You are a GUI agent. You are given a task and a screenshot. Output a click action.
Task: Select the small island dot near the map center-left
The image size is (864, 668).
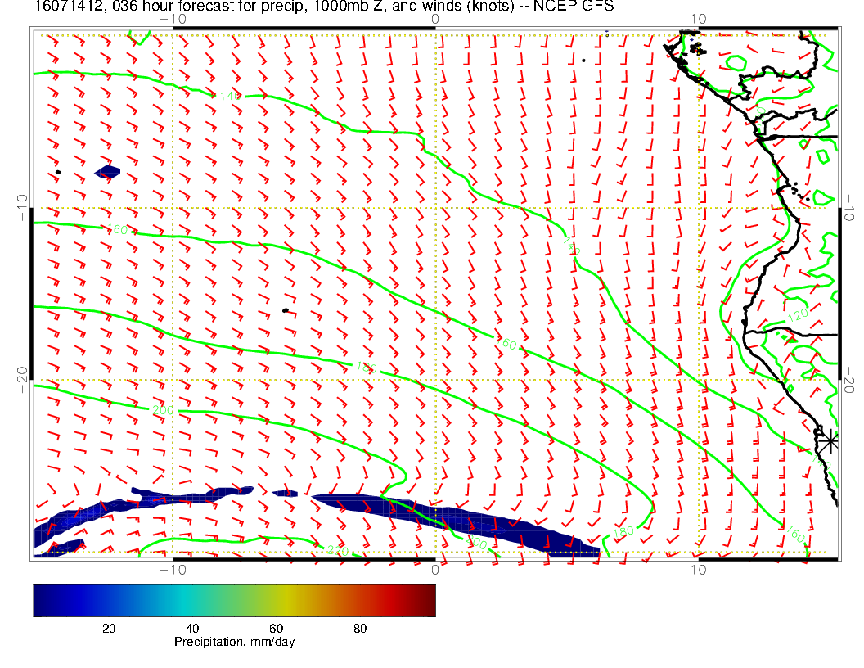click(286, 310)
